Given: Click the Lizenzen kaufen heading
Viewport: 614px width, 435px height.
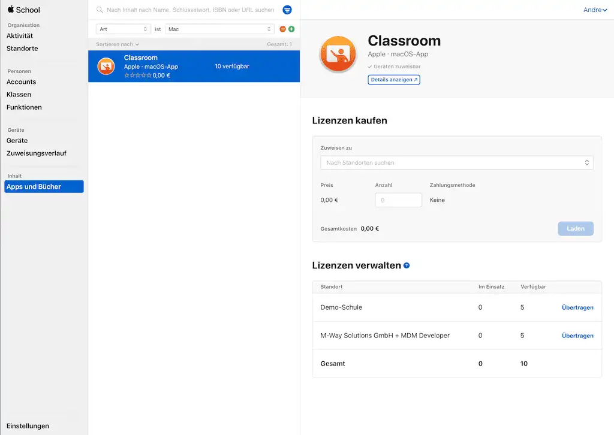Looking at the screenshot, I should click(350, 120).
